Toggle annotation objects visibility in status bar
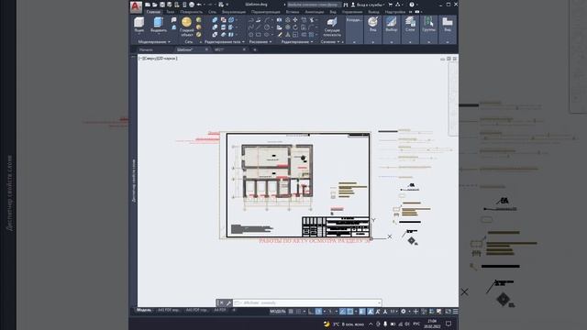Viewport: 587px width, 330px height. tap(371, 312)
